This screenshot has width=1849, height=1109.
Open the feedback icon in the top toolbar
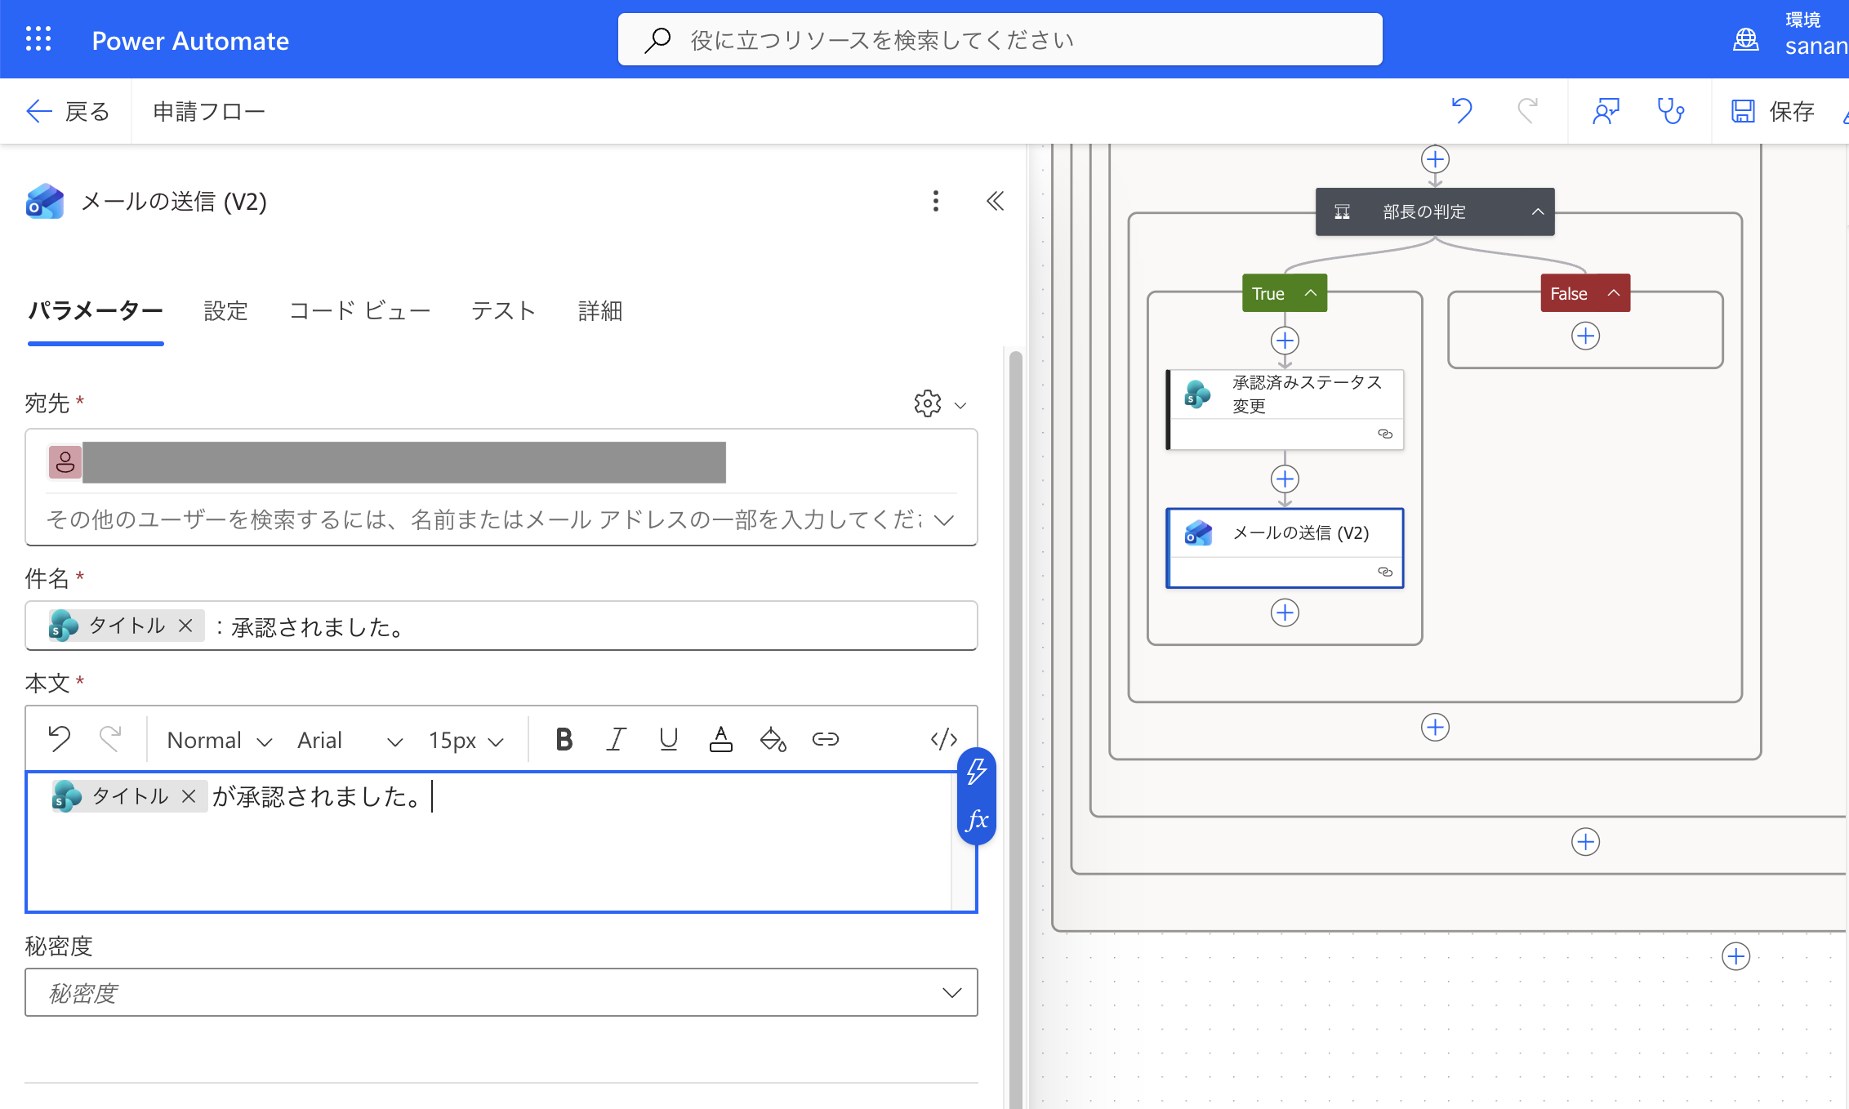(x=1606, y=111)
